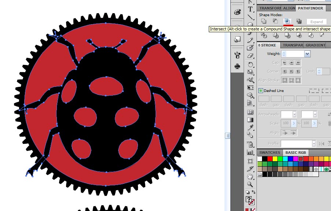This screenshot has width=331, height=211.
Task: Switch to the Align tab
Action: [288, 8]
